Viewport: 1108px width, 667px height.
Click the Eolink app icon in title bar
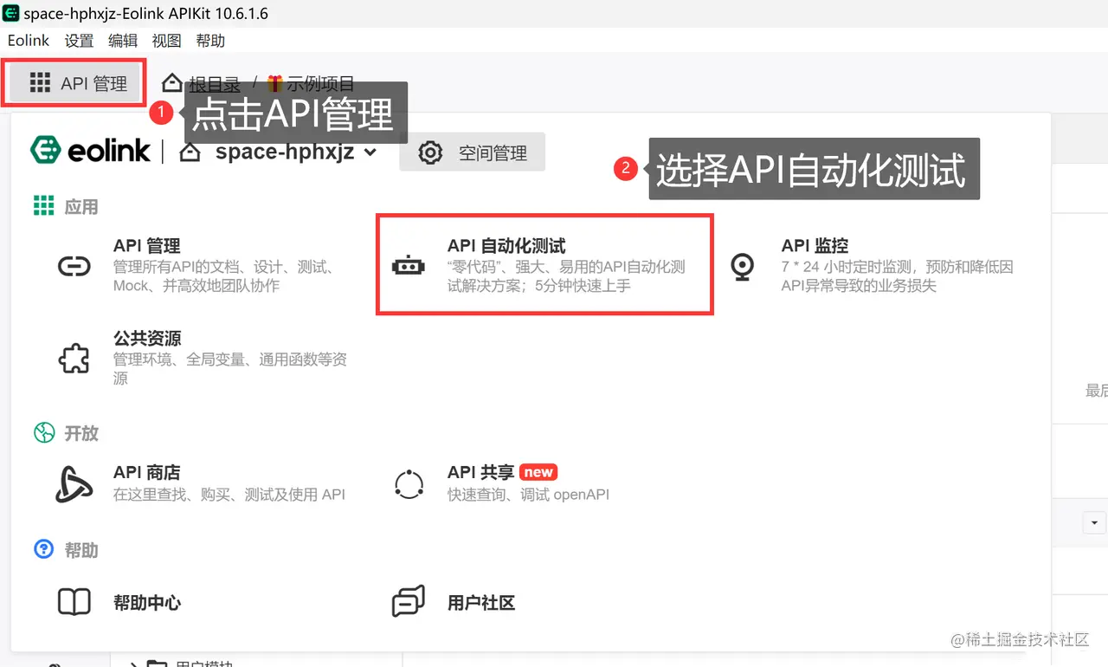point(11,13)
